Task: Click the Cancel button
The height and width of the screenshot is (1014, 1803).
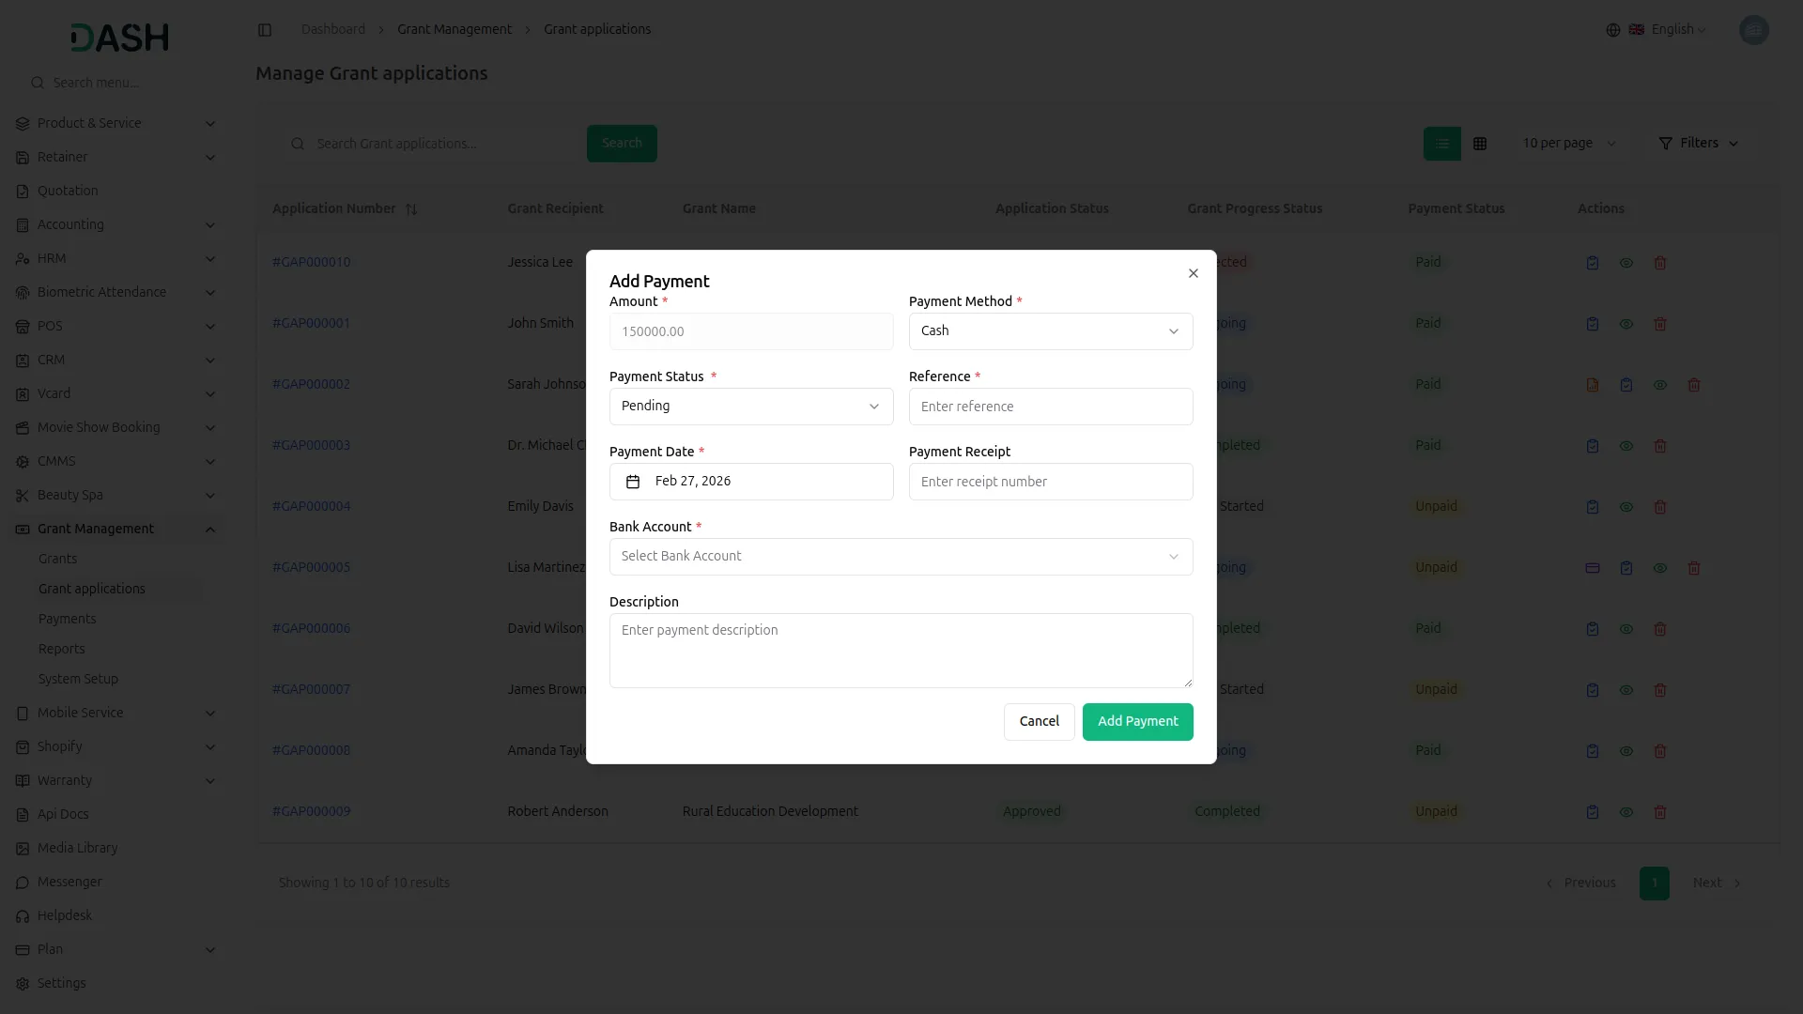Action: (x=1039, y=721)
